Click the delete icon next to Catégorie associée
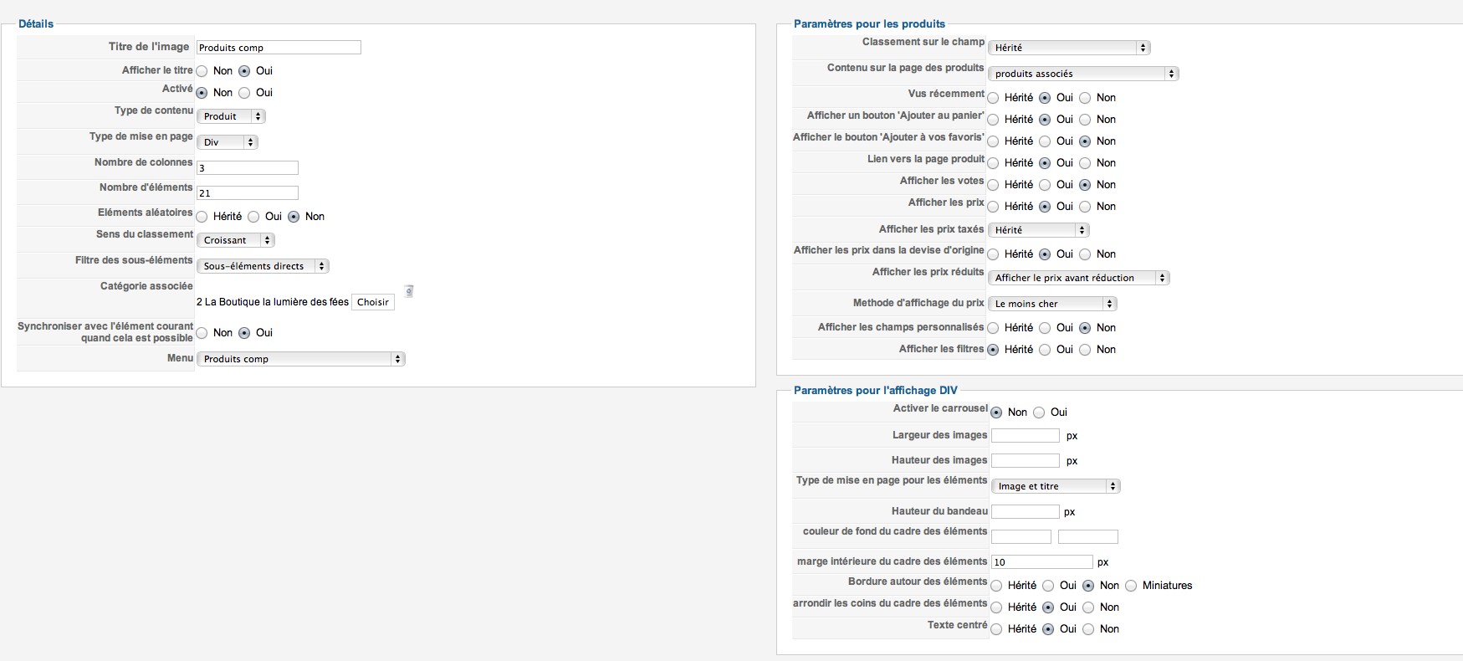The height and width of the screenshot is (661, 1463). coord(409,291)
